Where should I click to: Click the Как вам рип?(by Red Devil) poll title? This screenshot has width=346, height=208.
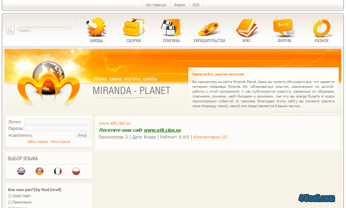(35, 190)
